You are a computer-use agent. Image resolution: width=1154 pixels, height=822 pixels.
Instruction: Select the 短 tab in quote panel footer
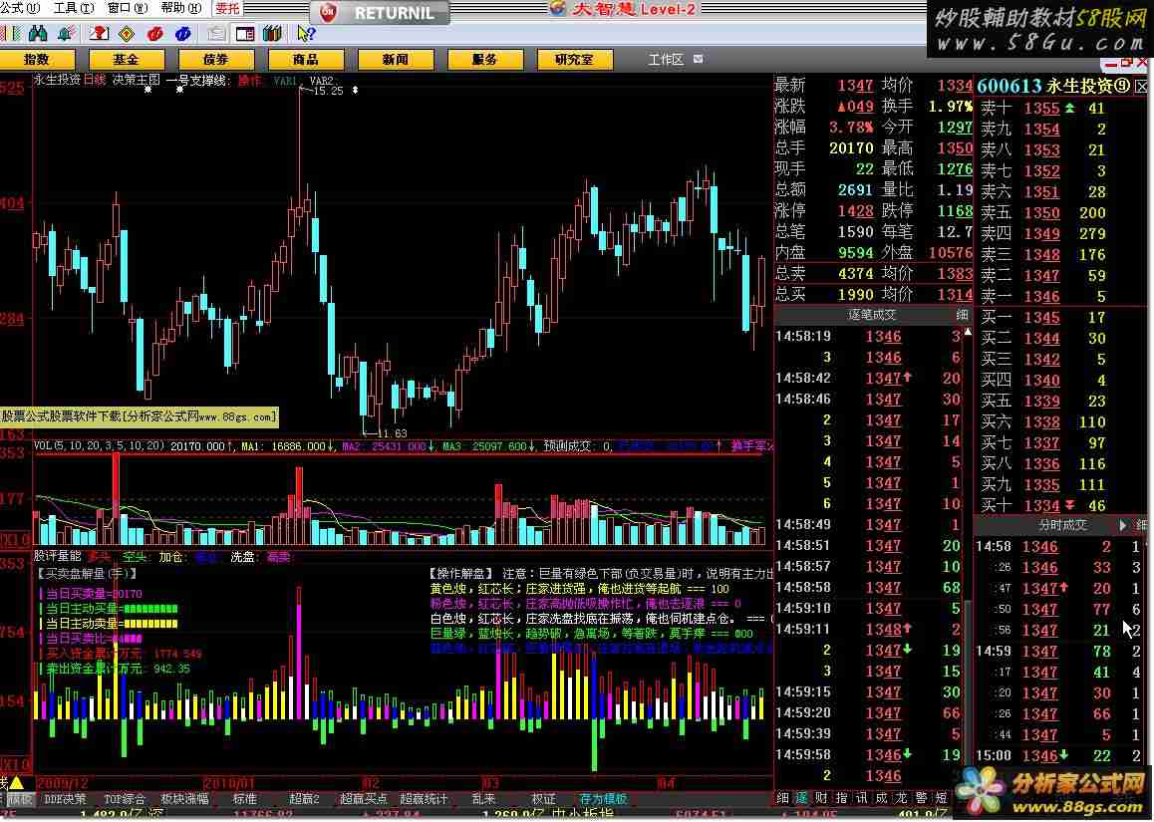click(941, 798)
